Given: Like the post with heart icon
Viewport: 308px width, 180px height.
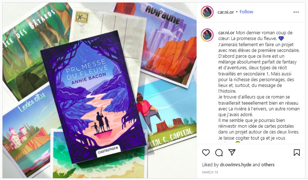Looking at the screenshot, I should (x=206, y=153).
